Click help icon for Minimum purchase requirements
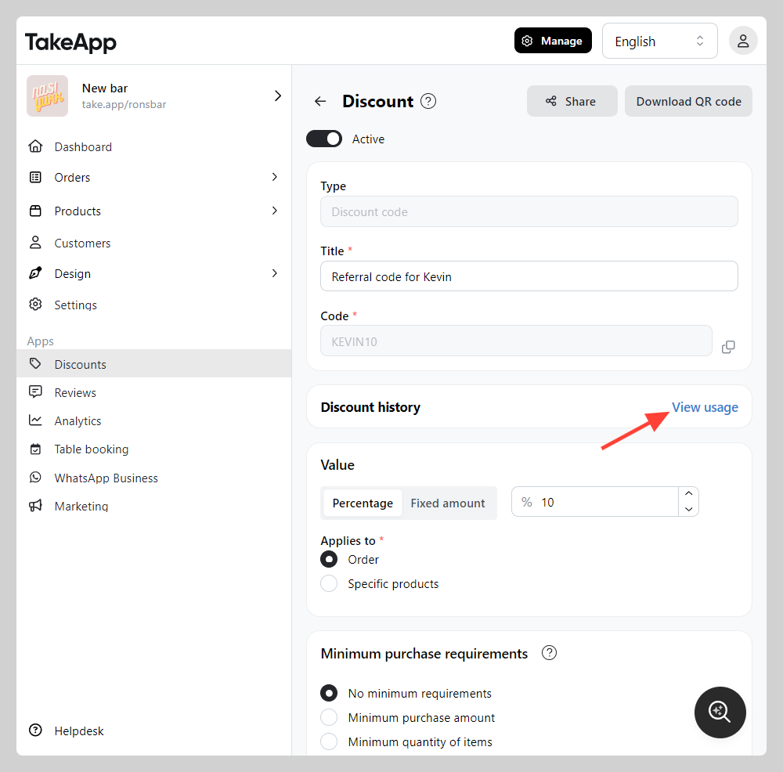Viewport: 783px width, 772px height. pyautogui.click(x=549, y=653)
